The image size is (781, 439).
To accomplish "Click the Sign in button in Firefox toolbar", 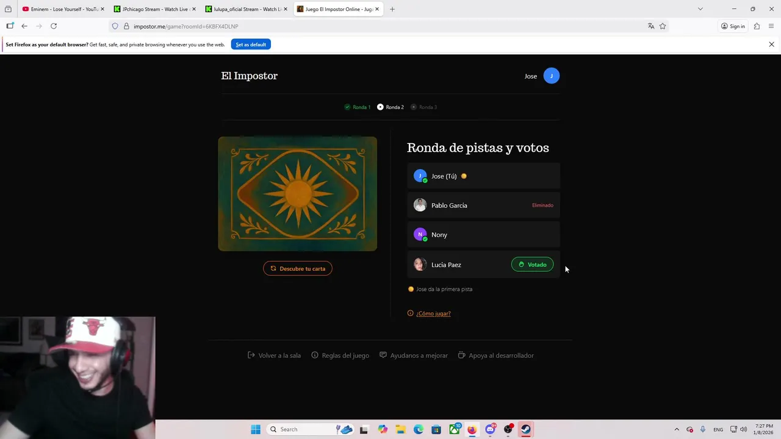I will click(x=733, y=26).
